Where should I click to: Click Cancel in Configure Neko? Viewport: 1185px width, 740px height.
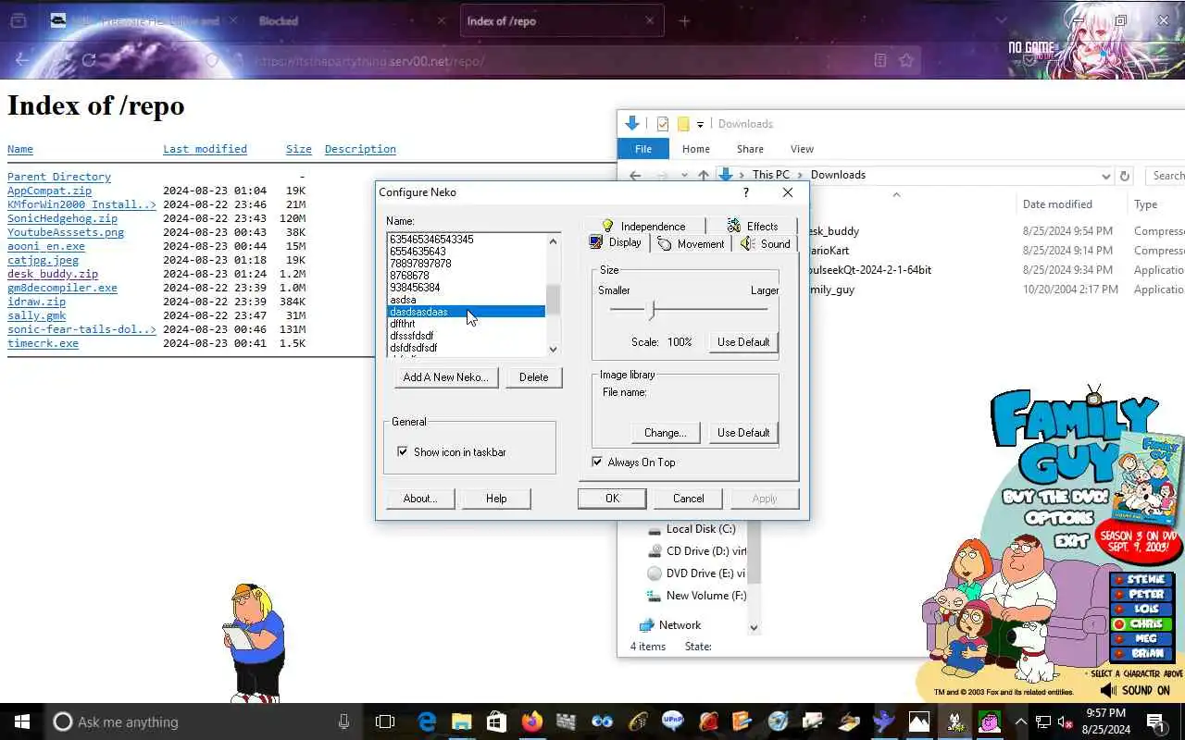[x=689, y=499]
